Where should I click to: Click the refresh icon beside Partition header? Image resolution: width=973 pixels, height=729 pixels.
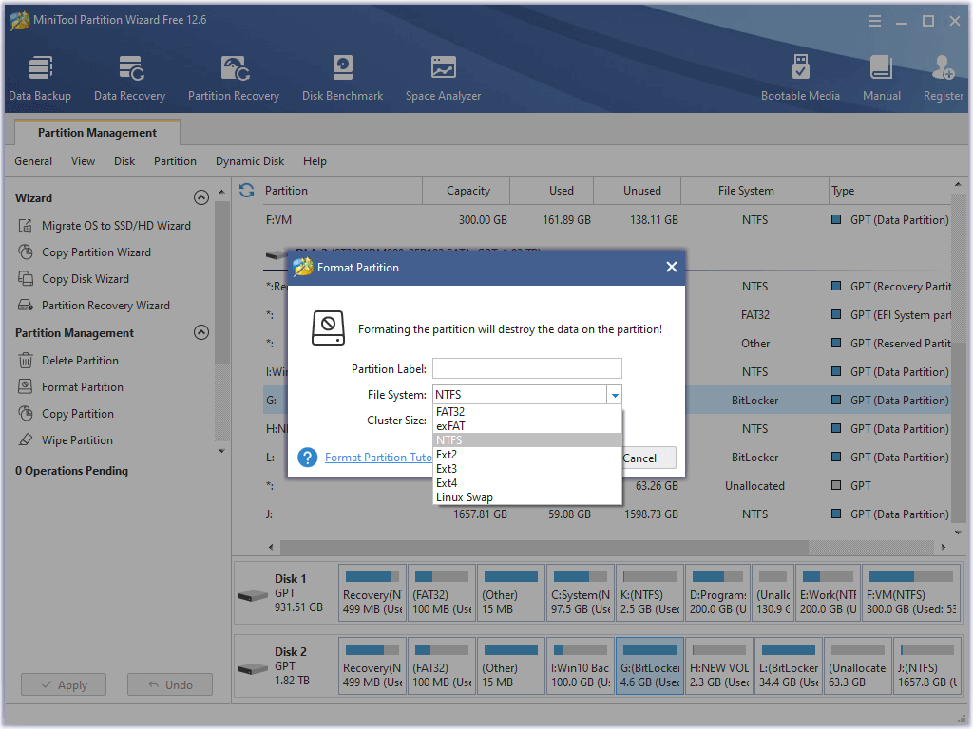tap(247, 191)
